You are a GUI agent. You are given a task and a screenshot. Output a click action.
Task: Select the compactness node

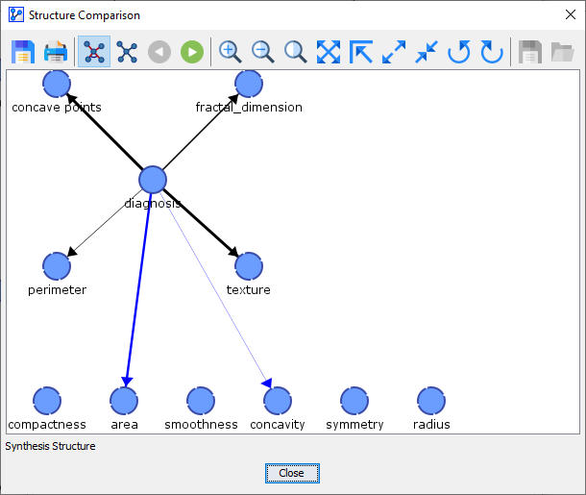(x=47, y=401)
